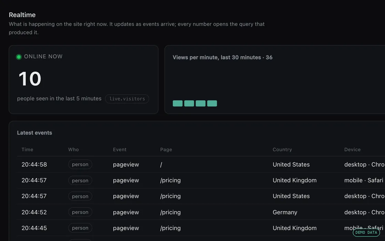Click Germany in the Country column
385x241 pixels.
click(285, 212)
